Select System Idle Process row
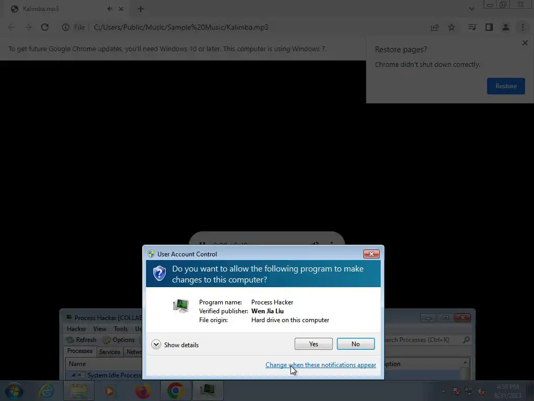The width and height of the screenshot is (534, 401). (x=114, y=375)
